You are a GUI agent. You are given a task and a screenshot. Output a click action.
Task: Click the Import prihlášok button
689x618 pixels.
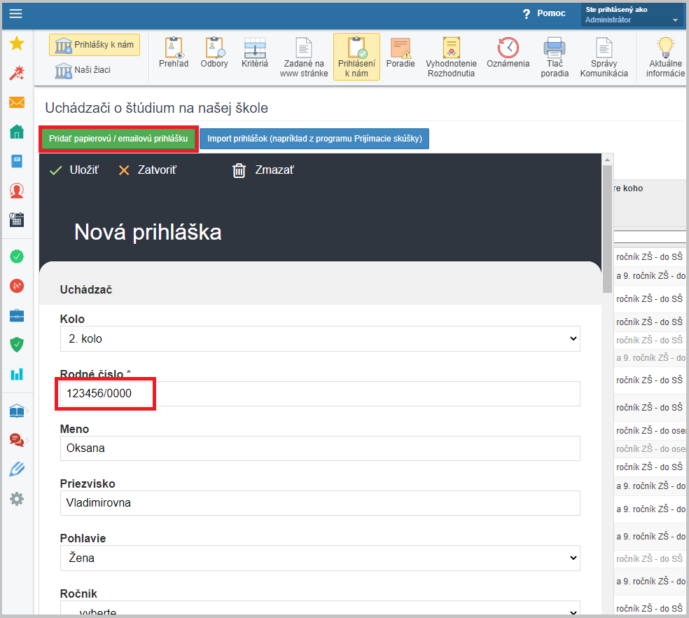tap(314, 139)
